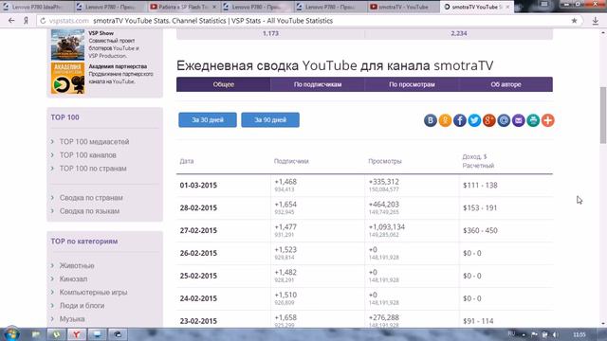Open TOP 100 по странам link
This screenshot has width=607, height=341.
(93, 169)
